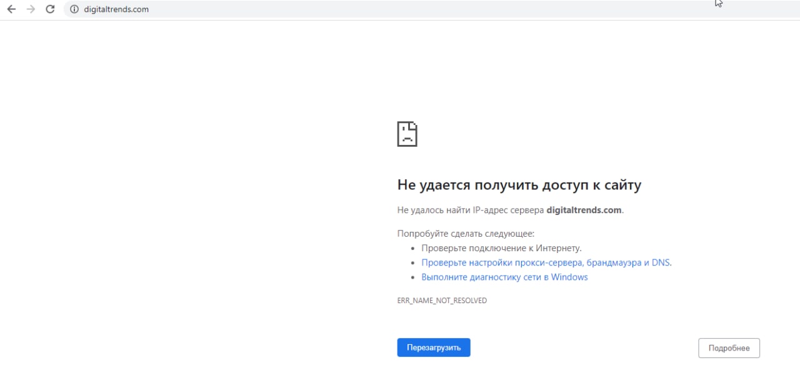800x378 pixels.
Task: Go back with the browser back arrow
Action: pos(11,9)
